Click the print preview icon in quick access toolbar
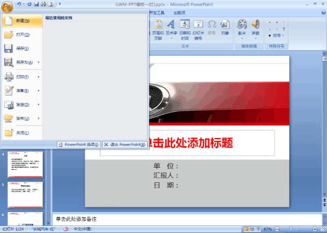The image size is (327, 233). 50,4
